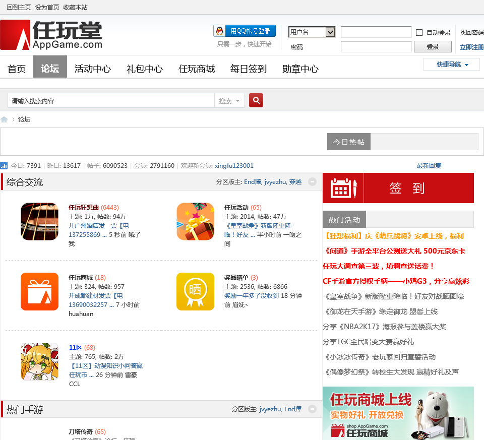Expand the 快捷导航 menu
The height and width of the screenshot is (440, 484).
click(x=451, y=65)
